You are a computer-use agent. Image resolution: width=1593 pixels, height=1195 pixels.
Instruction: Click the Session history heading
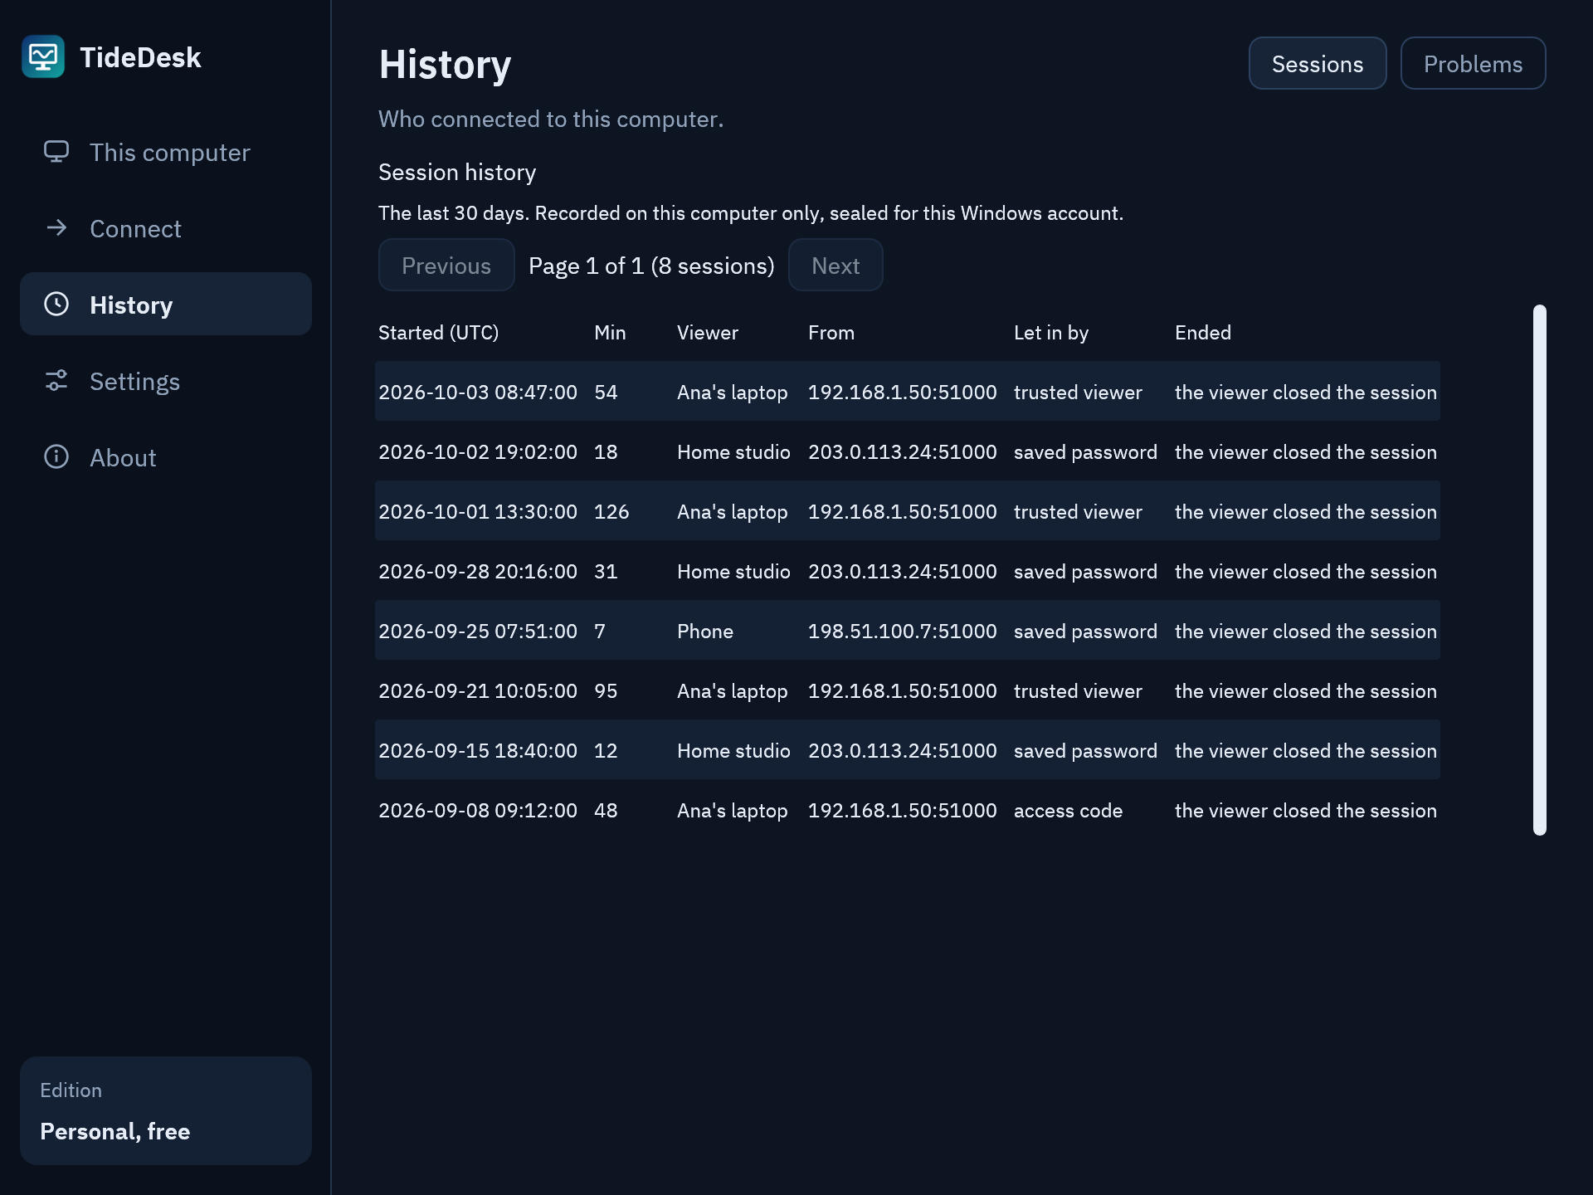pos(457,172)
